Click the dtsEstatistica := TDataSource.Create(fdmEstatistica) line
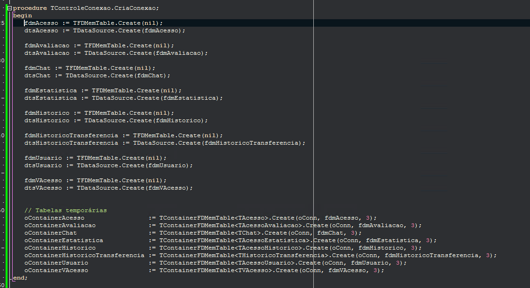The image size is (530, 288). pyautogui.click(x=124, y=98)
